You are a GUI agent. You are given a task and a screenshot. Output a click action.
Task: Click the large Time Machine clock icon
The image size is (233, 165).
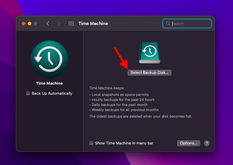point(50,59)
